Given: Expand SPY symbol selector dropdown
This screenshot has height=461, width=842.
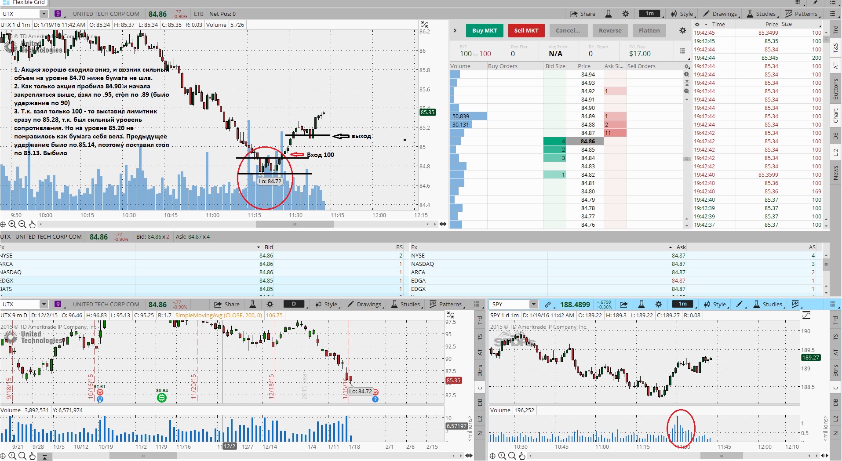Looking at the screenshot, I should pos(533,305).
